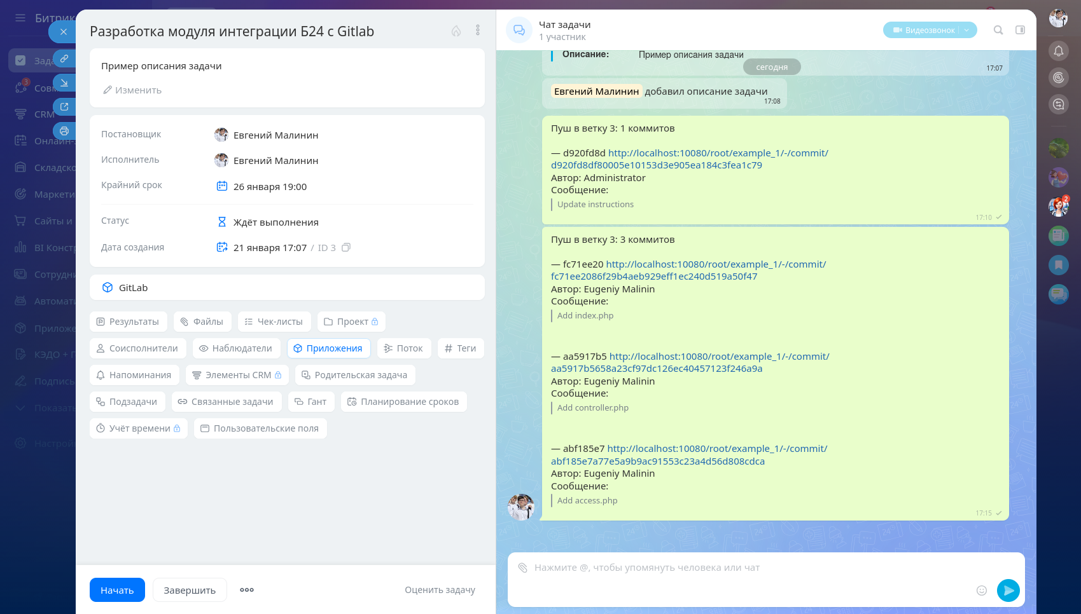The width and height of the screenshot is (1081, 614).
Task: Open the three-dot menu beside the task title
Action: (478, 31)
